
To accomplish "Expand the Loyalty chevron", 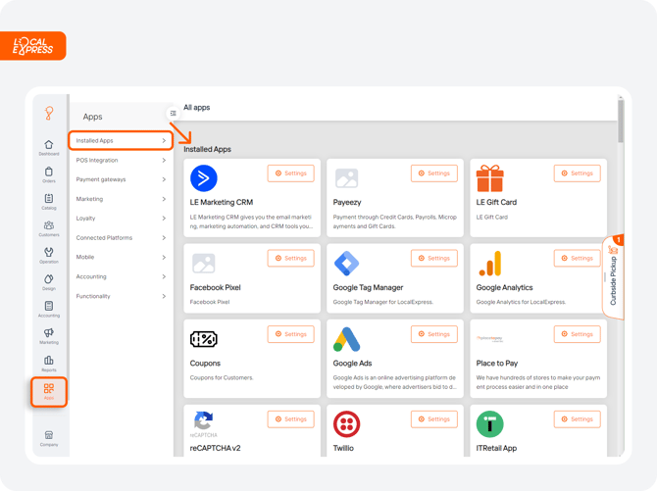I will [164, 219].
